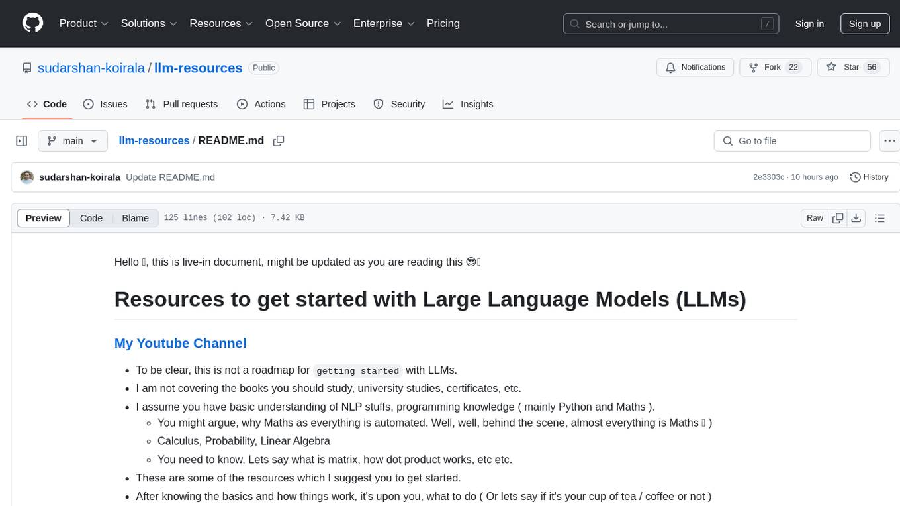Download the raw file icon
The image size is (900, 506).
coord(856,218)
